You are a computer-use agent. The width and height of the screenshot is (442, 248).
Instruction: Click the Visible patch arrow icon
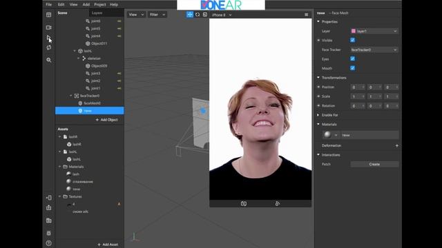click(318, 40)
